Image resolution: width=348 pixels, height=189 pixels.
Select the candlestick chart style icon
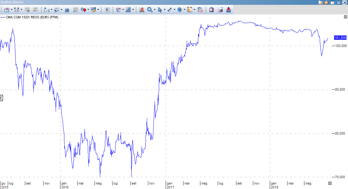83,10
